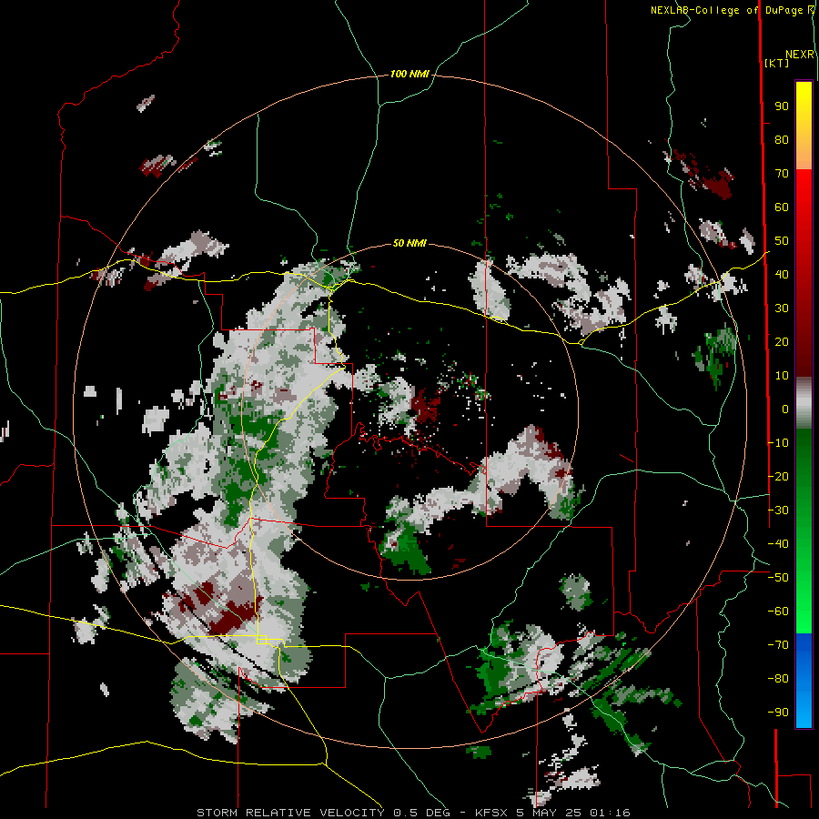Click the 60 label on velocity scale
This screenshot has width=819, height=819.
(x=782, y=207)
